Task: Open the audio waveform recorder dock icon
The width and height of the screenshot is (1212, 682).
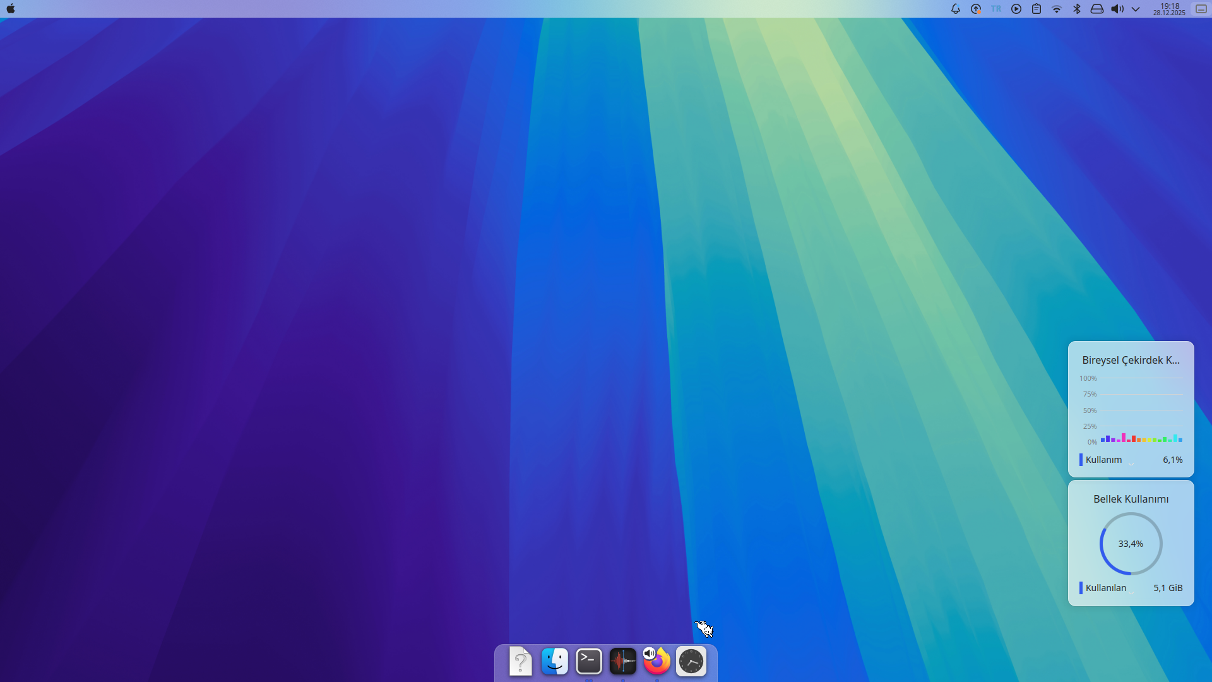Action: coord(623,662)
